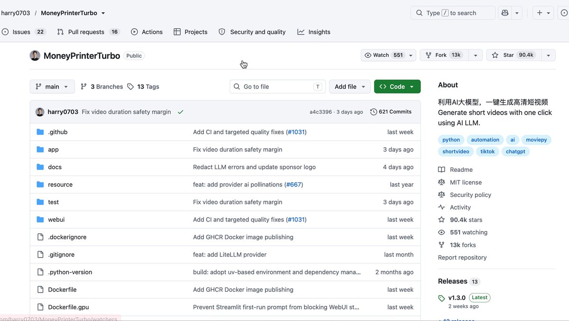
Task: Click the harry0703 owner avatar beside repo title
Action: [35, 55]
